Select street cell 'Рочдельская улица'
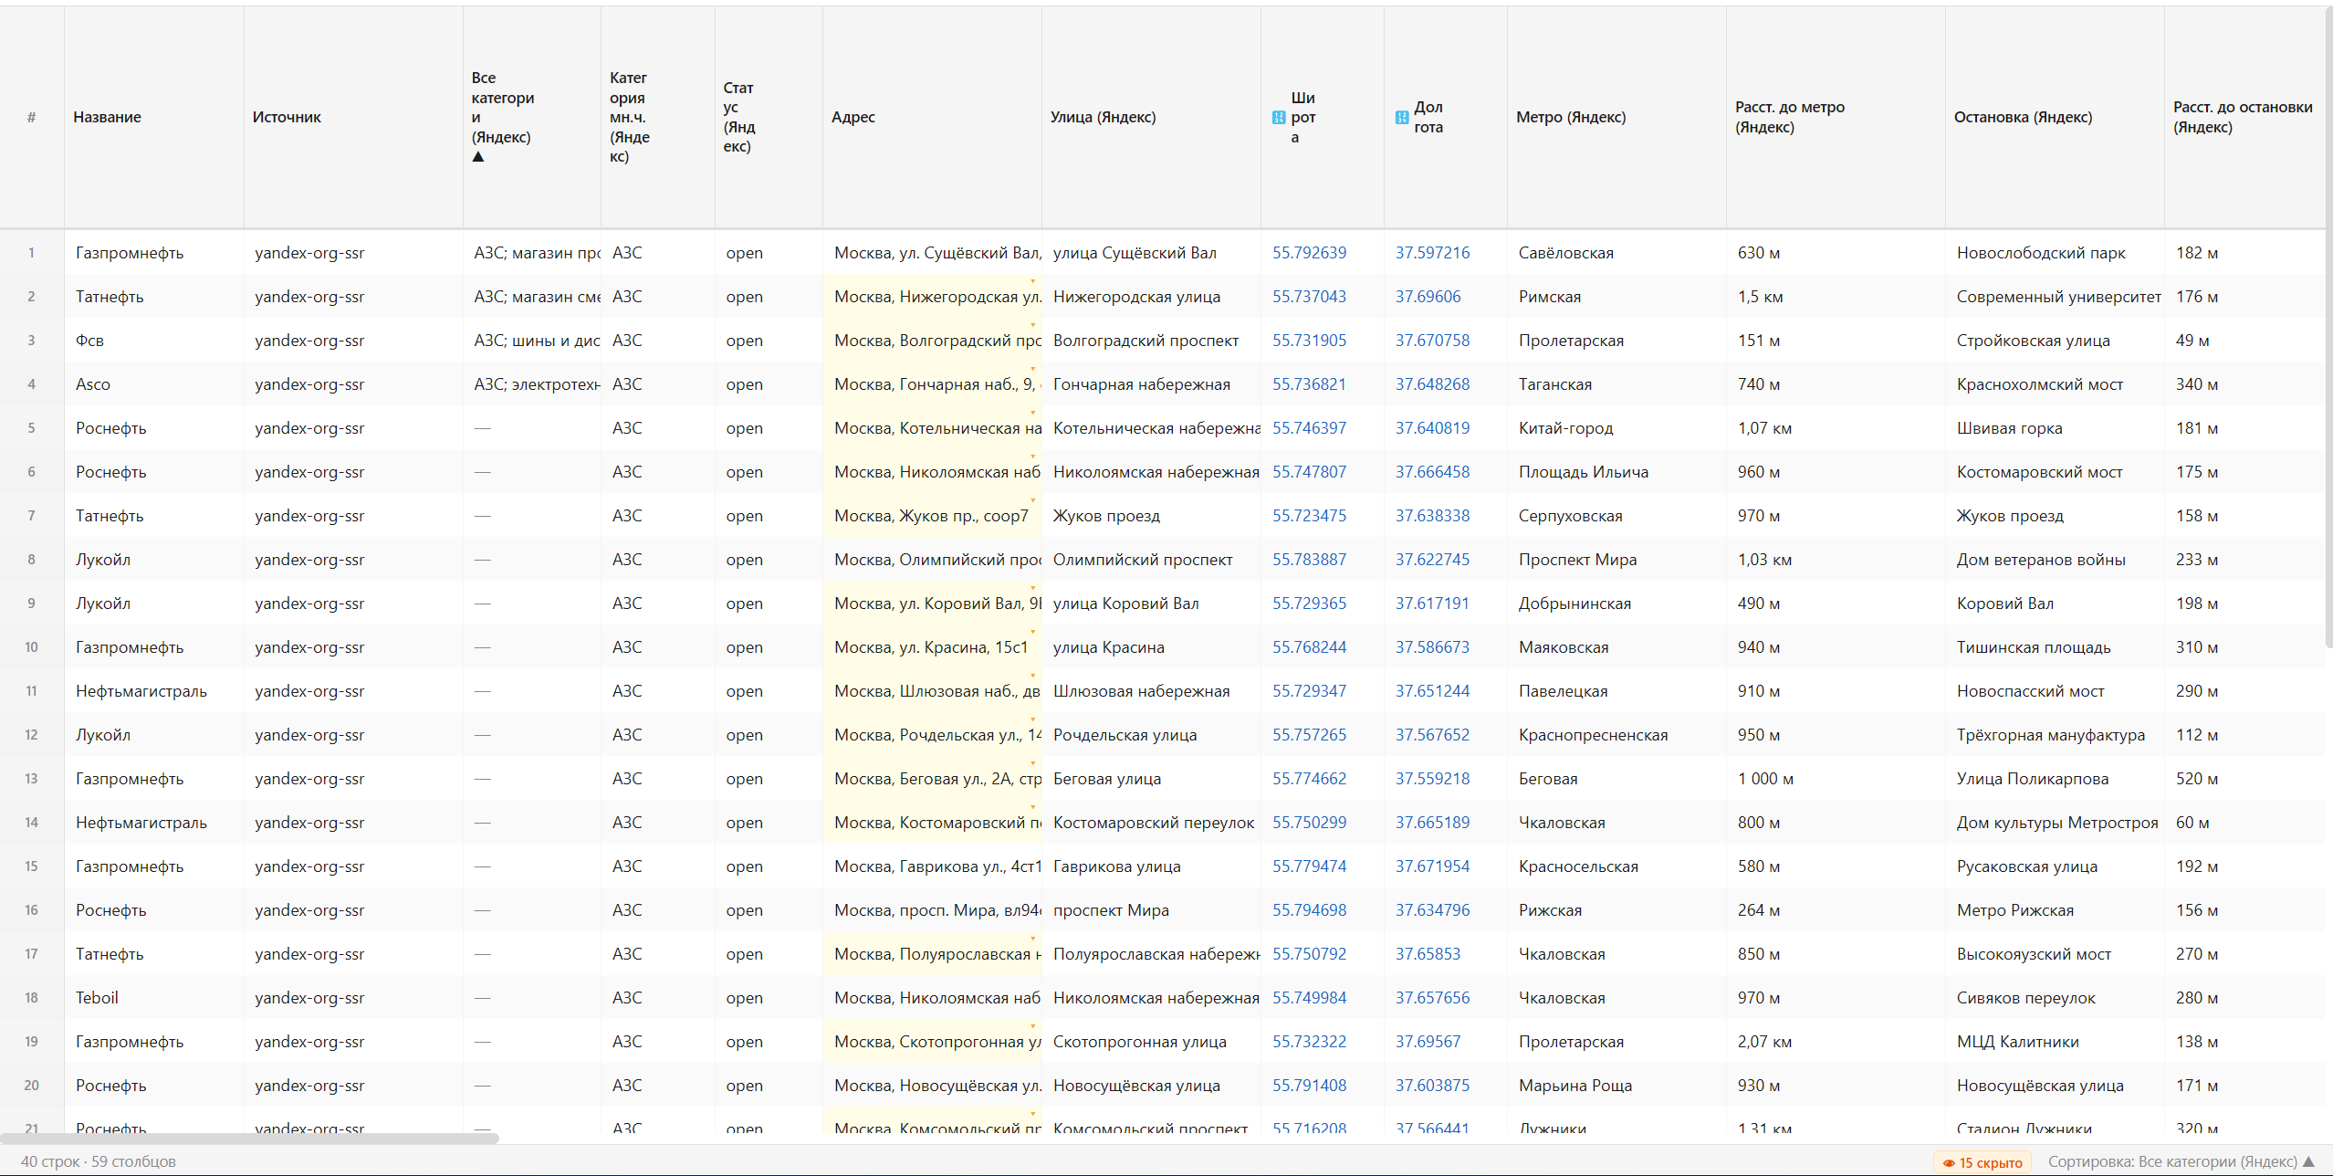Image resolution: width=2333 pixels, height=1176 pixels. pos(1151,735)
